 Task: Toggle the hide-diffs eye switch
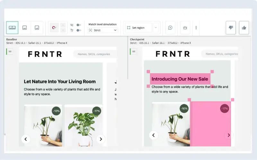79,25
